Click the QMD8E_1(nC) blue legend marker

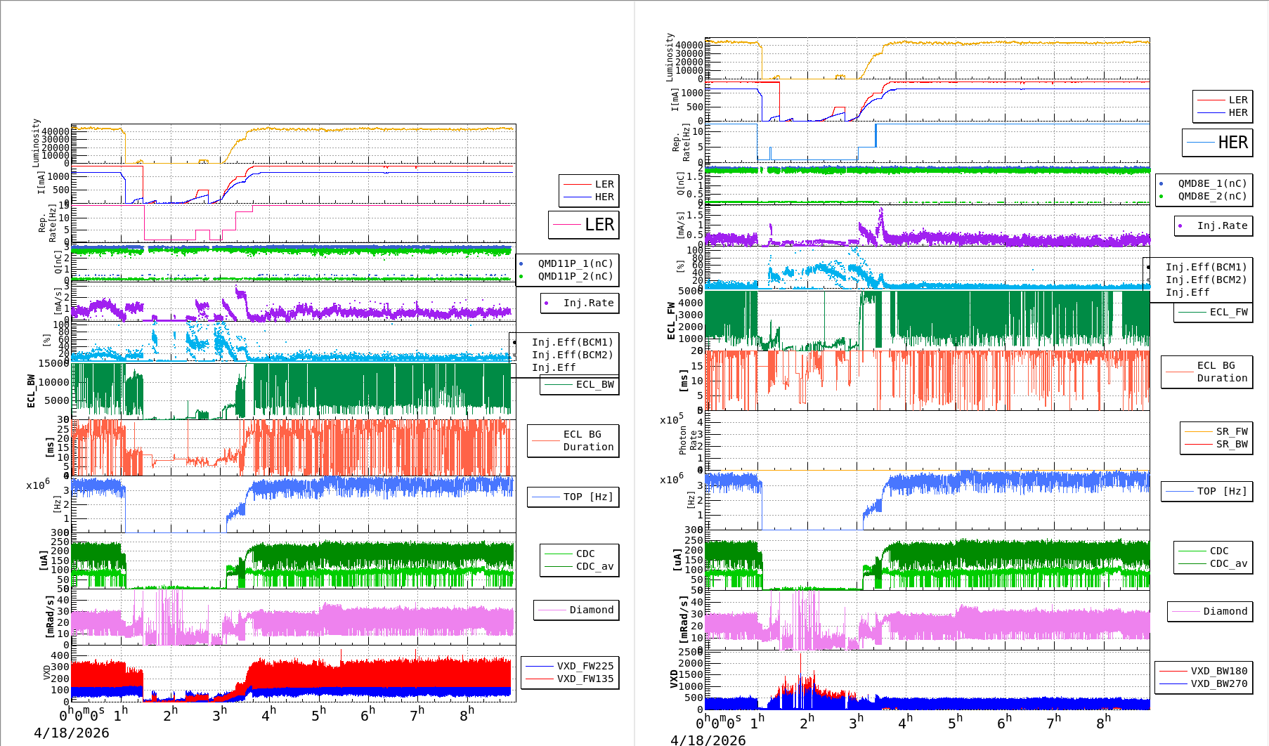pyautogui.click(x=1161, y=184)
